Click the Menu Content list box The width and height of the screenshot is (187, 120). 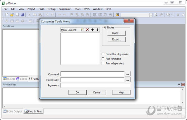pyautogui.click(x=80, y=49)
